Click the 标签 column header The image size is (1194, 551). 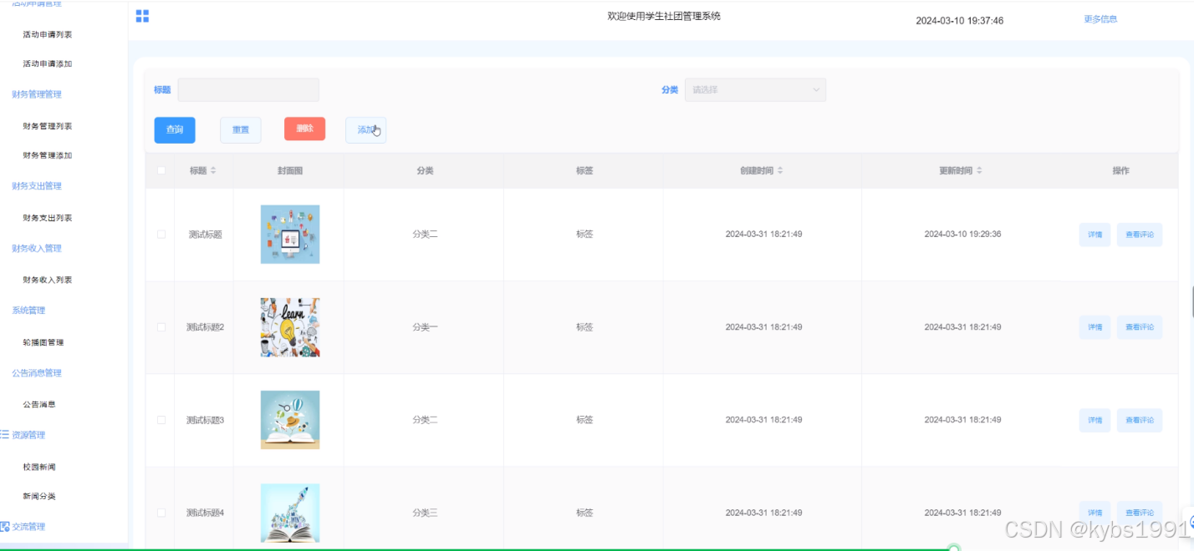[584, 170]
